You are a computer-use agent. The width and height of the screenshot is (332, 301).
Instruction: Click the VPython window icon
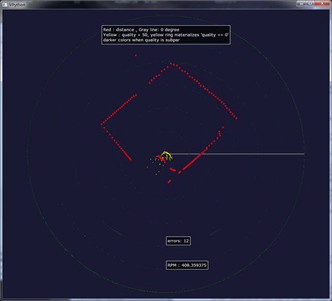(x=5, y=5)
